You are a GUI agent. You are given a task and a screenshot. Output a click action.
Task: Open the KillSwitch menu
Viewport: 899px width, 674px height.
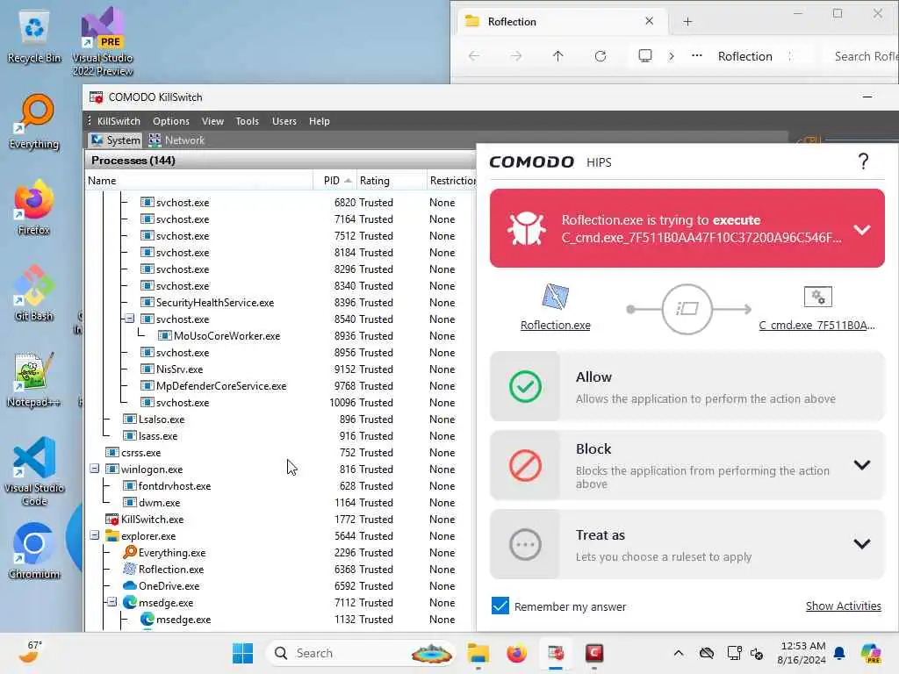click(x=119, y=121)
